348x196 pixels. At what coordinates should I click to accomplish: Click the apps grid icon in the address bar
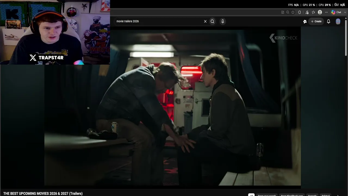pyautogui.click(x=283, y=12)
